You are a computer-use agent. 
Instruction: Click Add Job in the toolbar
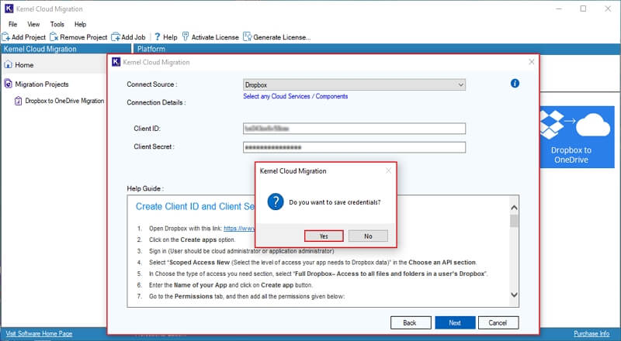pos(128,37)
